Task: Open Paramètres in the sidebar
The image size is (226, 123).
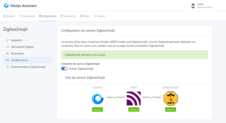Action: tap(28, 54)
